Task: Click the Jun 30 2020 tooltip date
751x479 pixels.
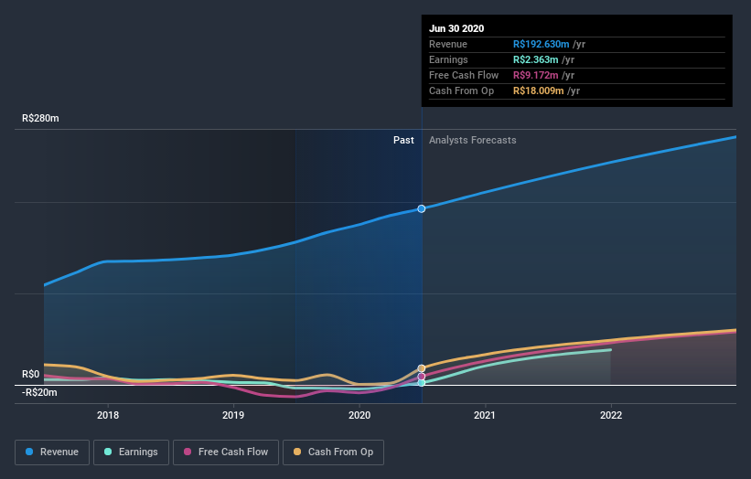Action: point(456,28)
